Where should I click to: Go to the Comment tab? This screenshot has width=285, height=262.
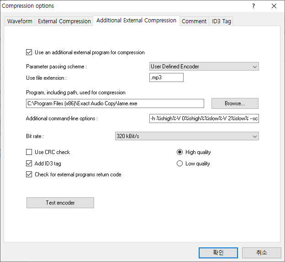tap(194, 21)
